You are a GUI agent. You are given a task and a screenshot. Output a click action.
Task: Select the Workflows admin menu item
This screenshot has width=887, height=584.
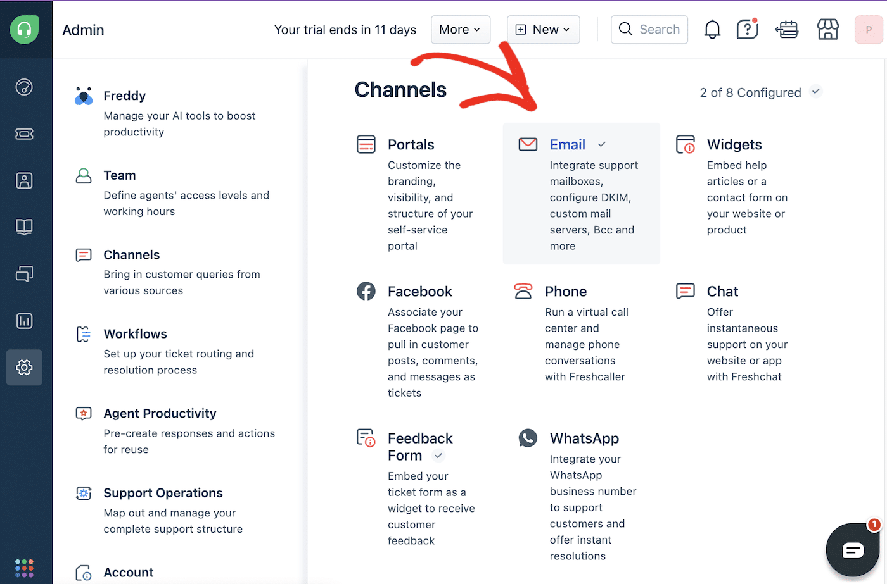pyautogui.click(x=136, y=333)
